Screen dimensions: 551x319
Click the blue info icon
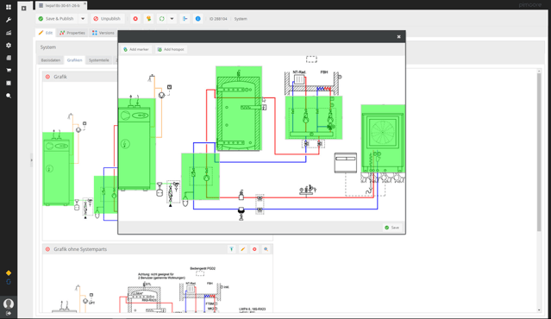tap(197, 19)
